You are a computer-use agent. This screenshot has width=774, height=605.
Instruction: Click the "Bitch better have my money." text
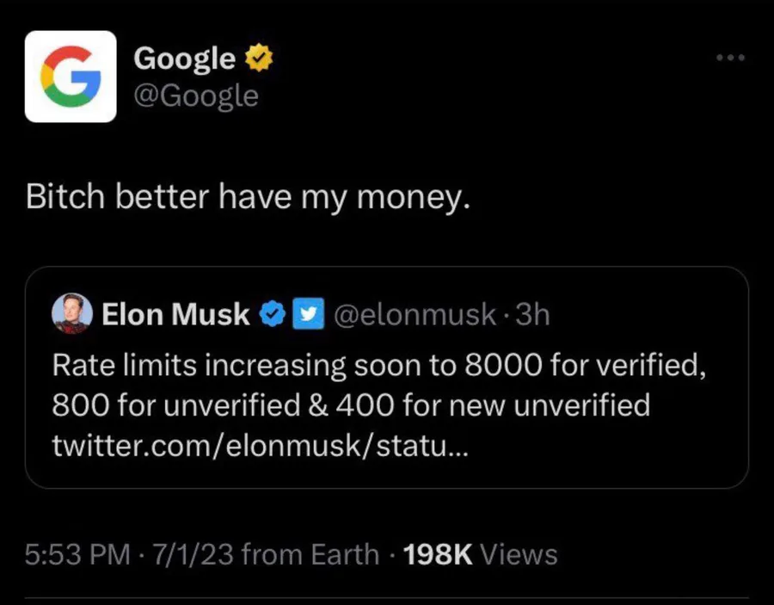(249, 196)
